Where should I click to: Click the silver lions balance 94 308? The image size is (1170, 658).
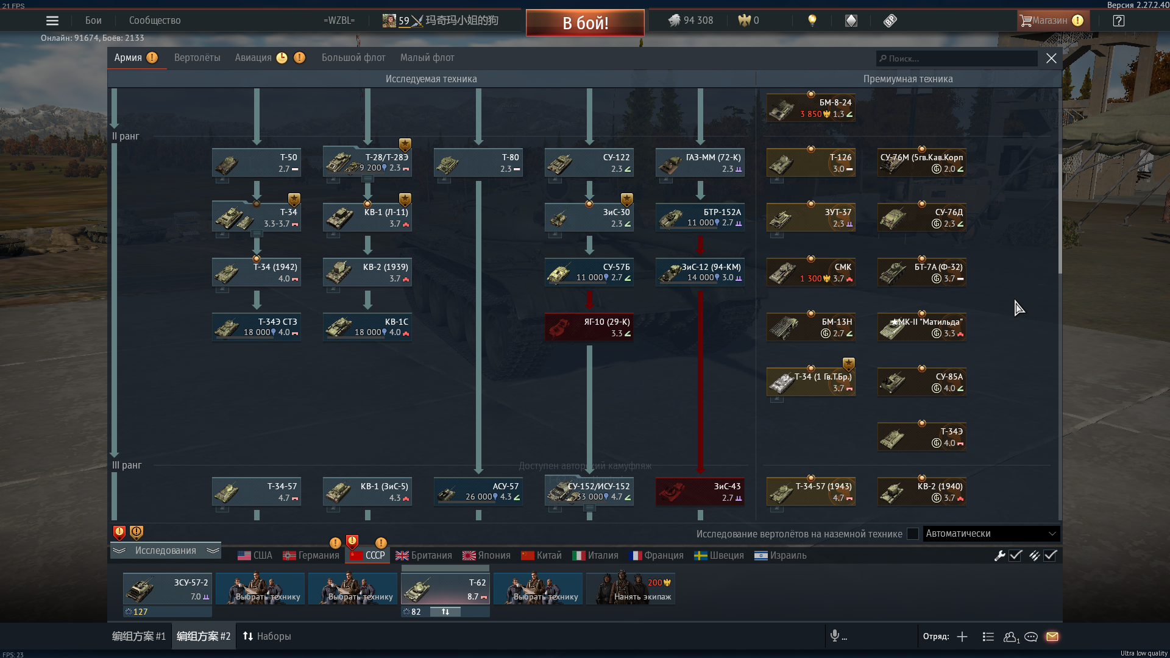(x=690, y=21)
